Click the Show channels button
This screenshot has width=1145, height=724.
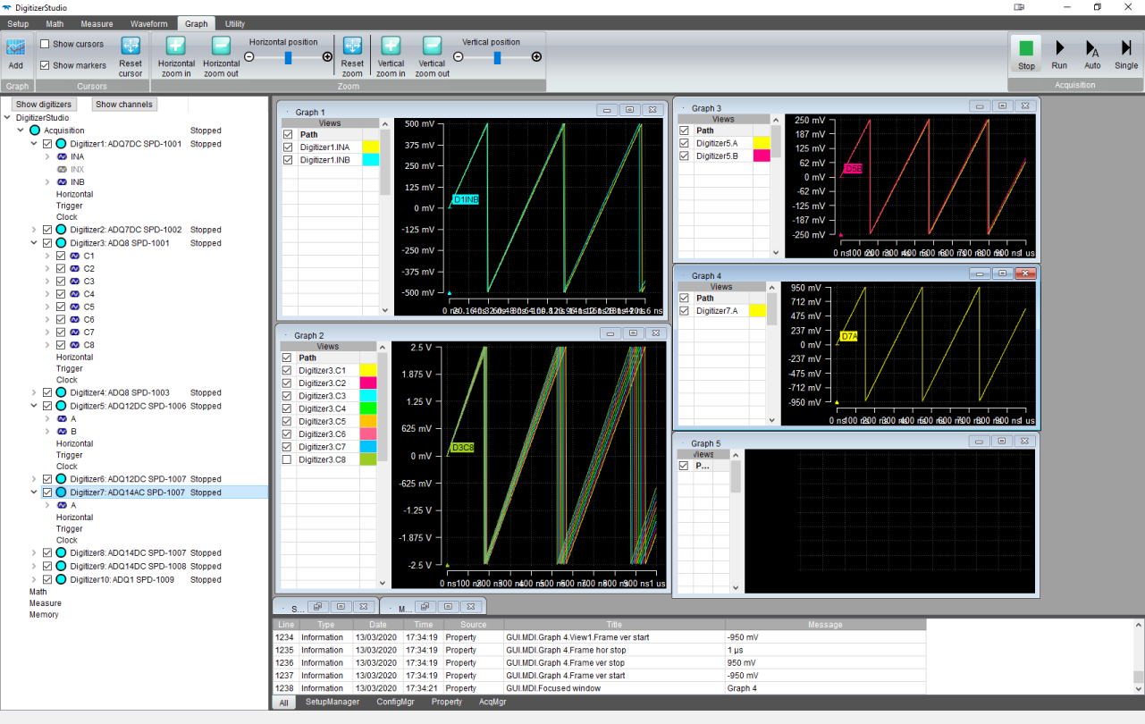[x=124, y=105]
